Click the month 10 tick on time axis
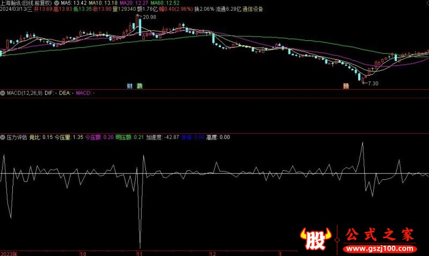Viewport: 429px width, 256px height. tap(83, 253)
